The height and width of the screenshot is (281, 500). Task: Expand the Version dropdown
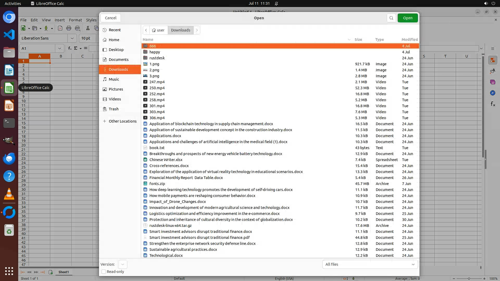[x=122, y=264]
